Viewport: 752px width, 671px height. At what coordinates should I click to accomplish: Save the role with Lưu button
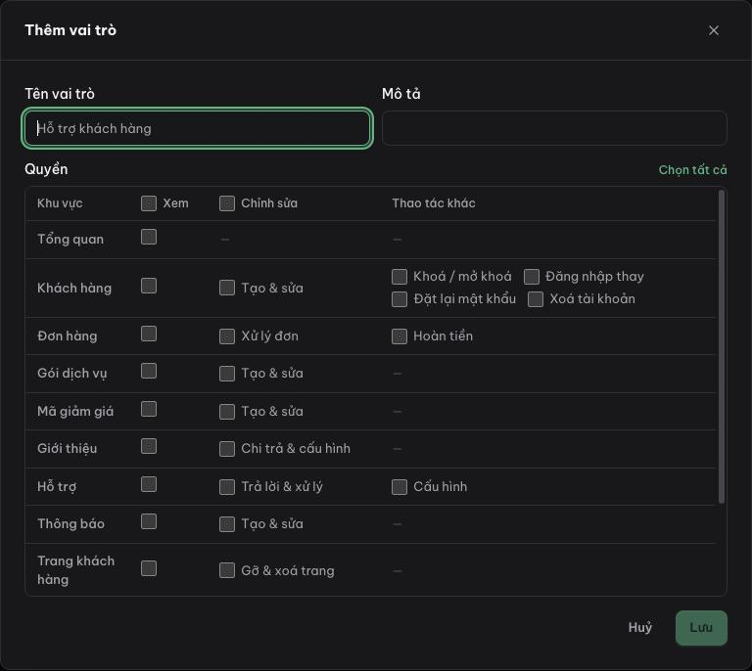pyautogui.click(x=701, y=627)
